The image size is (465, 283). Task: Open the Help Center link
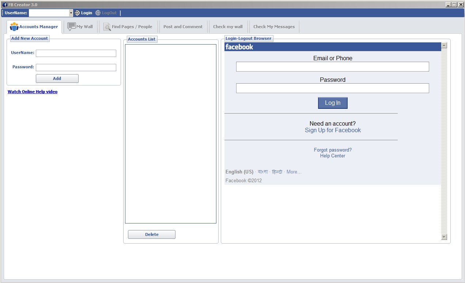pos(333,156)
